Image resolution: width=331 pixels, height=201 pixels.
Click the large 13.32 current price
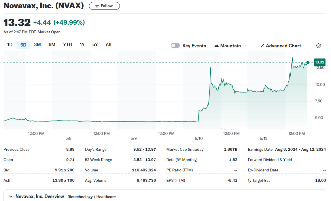(x=17, y=22)
